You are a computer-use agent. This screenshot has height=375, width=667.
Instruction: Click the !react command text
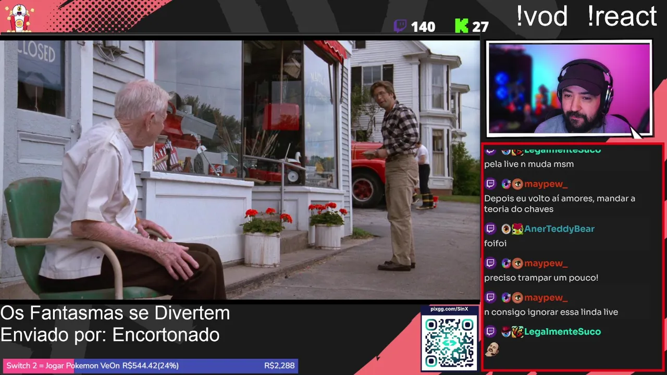[x=622, y=16]
